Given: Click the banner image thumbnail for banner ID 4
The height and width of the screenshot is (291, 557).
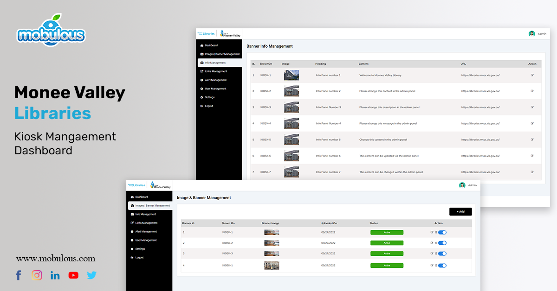Looking at the screenshot, I should pyautogui.click(x=272, y=266).
